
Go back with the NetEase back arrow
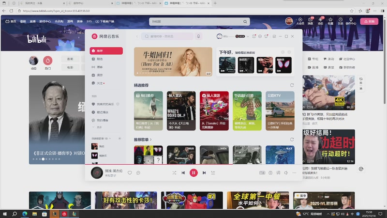click(137, 36)
